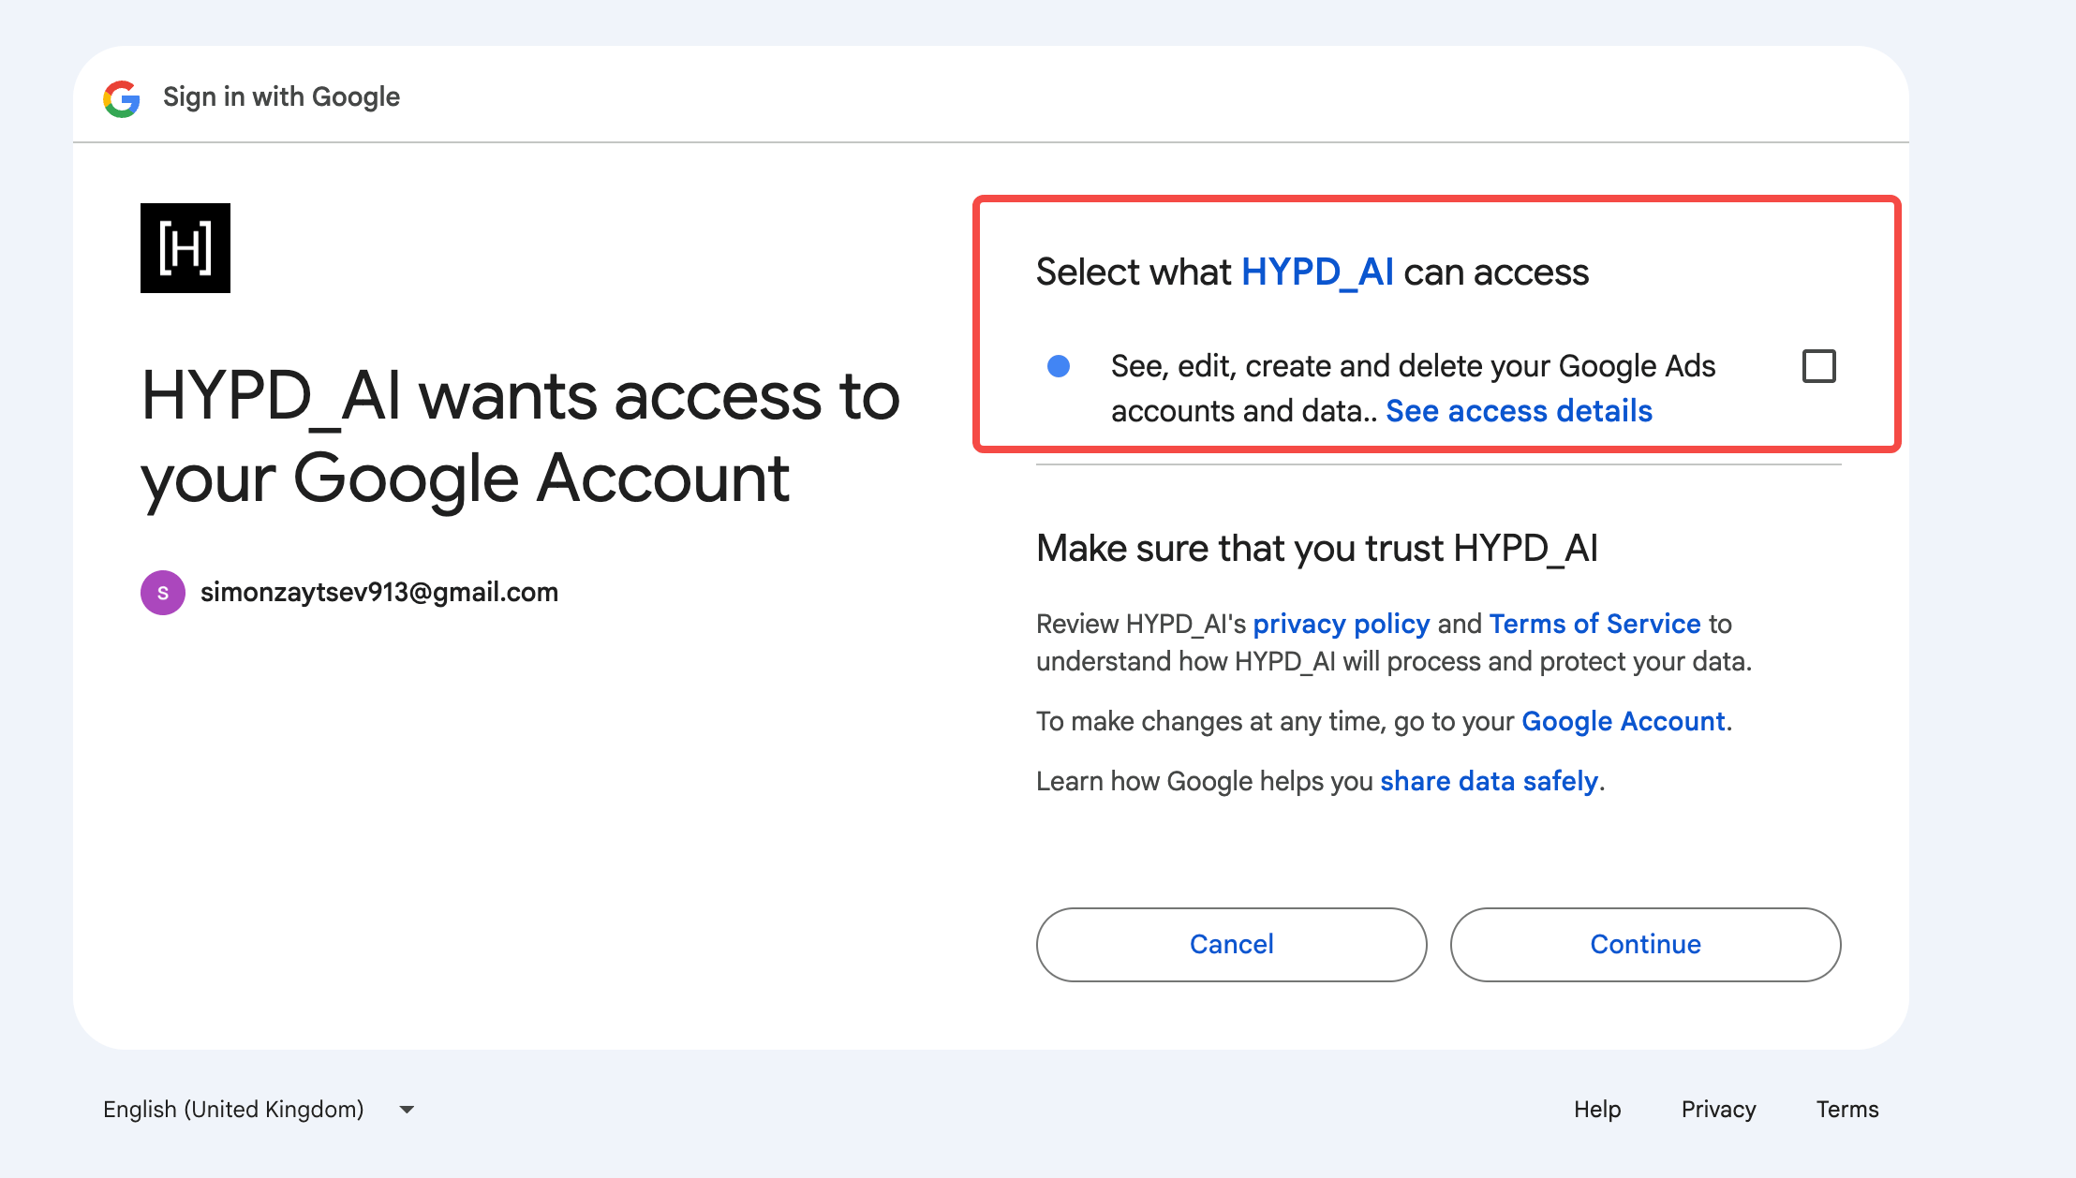The width and height of the screenshot is (2076, 1178).
Task: Open the Terms footer link
Action: click(1847, 1110)
